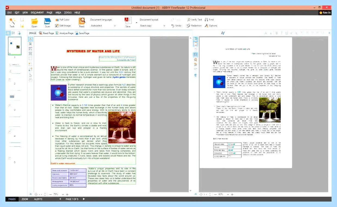The width and height of the screenshot is (337, 207).
Task: Click Verify Text
Action: pyautogui.click(x=194, y=20)
